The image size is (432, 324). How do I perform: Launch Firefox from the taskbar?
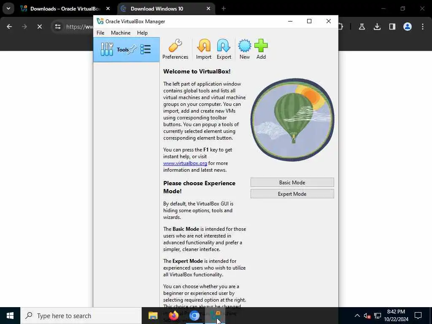[173, 316]
